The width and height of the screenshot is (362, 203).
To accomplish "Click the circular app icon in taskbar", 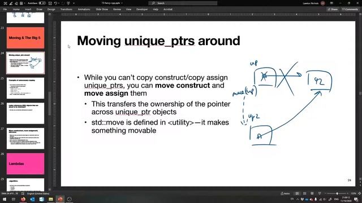I will click(x=69, y=199).
